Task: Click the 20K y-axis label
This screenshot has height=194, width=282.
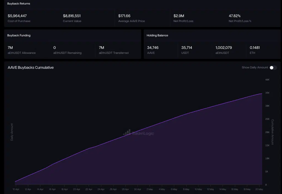Action: click(267, 132)
